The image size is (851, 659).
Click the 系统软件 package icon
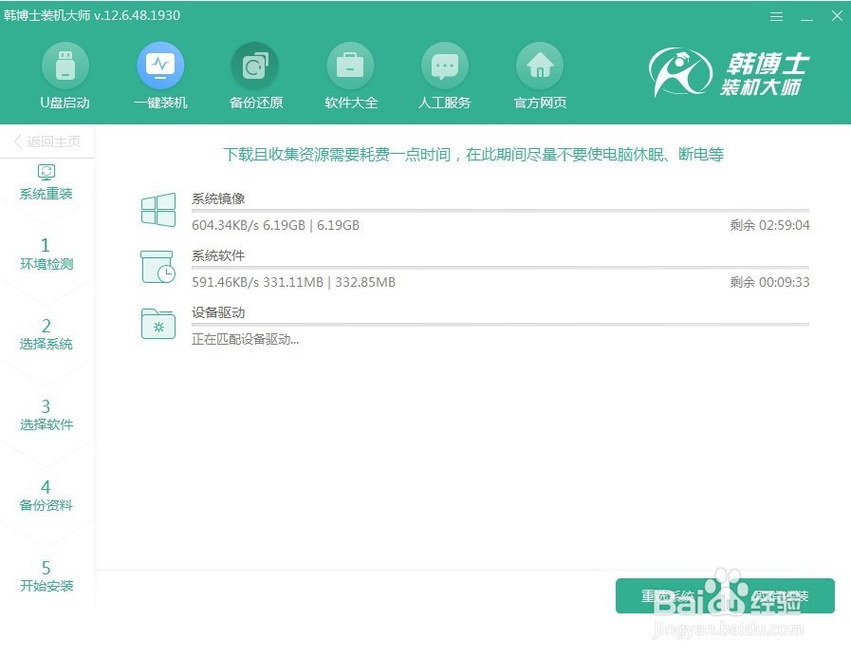point(157,267)
